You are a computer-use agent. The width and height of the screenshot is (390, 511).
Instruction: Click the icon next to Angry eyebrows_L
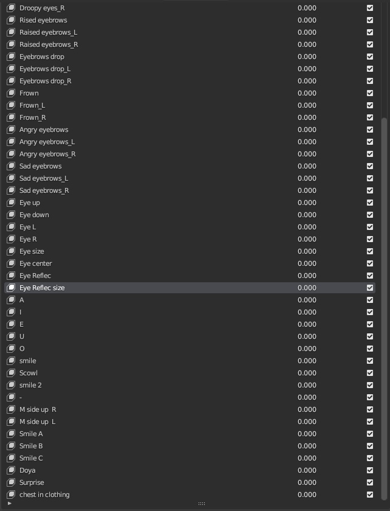[11, 142]
